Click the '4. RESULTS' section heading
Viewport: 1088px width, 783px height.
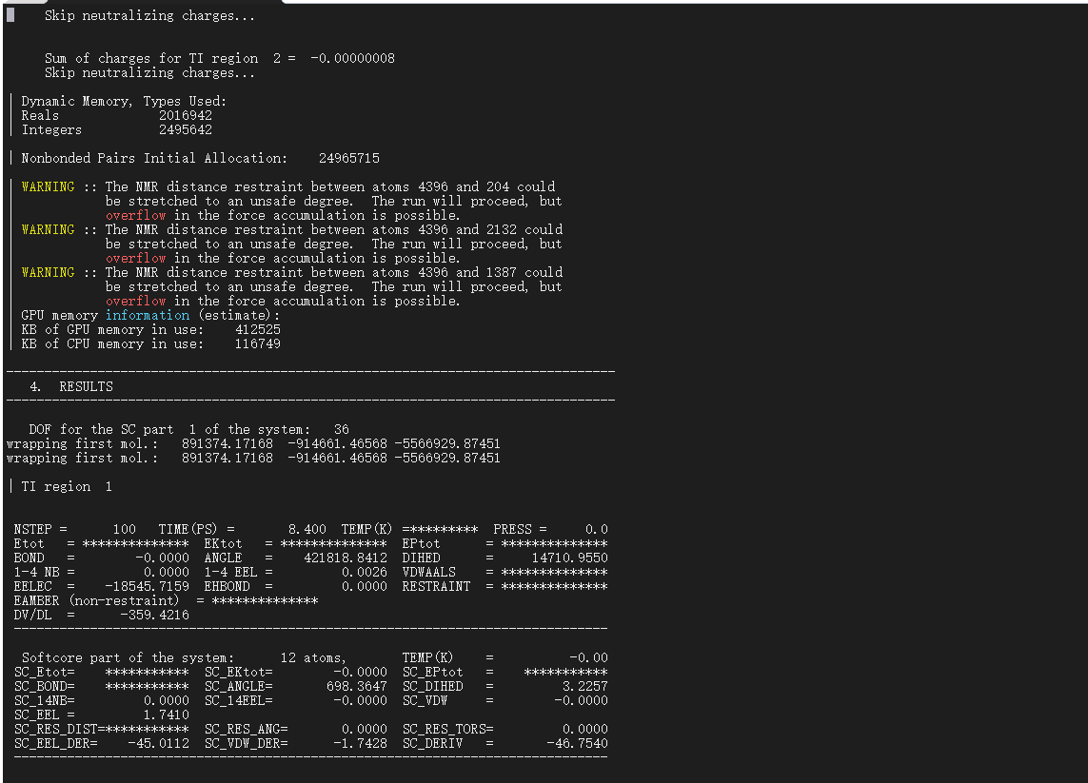71,386
